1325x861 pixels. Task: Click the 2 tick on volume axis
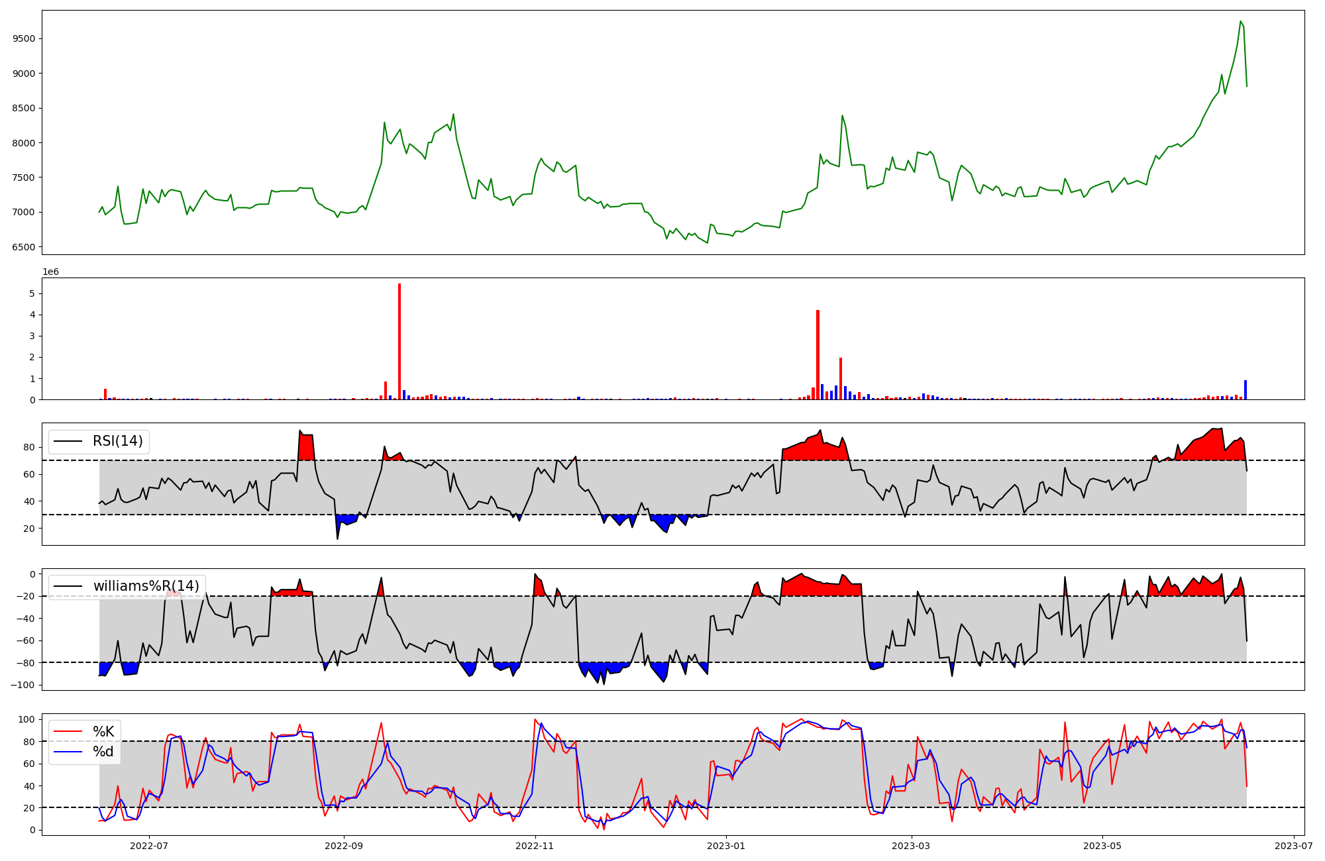(x=32, y=357)
